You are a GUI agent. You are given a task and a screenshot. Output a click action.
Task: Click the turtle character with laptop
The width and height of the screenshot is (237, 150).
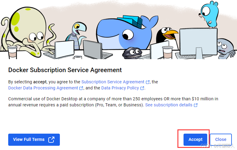pos(76,35)
